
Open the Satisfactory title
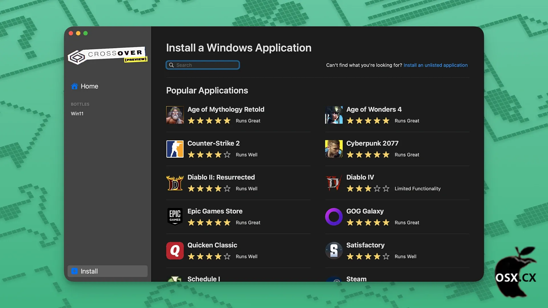point(366,245)
